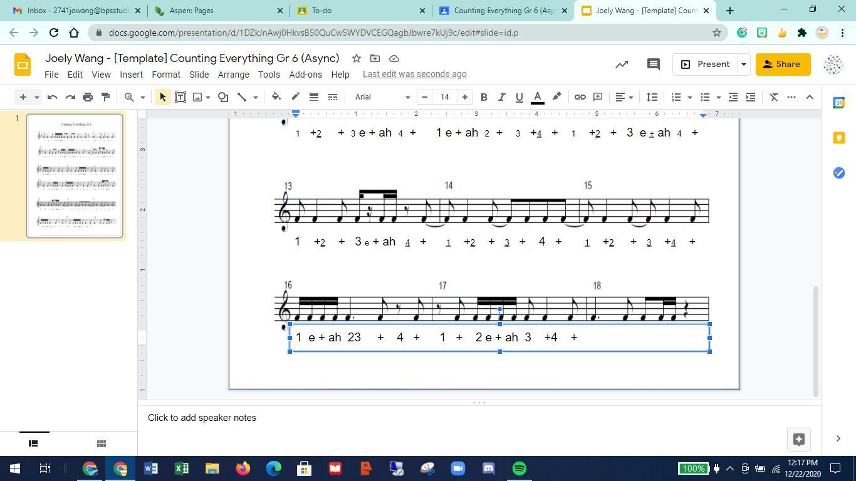The width and height of the screenshot is (856, 481).
Task: Open the Insert image tool
Action: [x=197, y=97]
